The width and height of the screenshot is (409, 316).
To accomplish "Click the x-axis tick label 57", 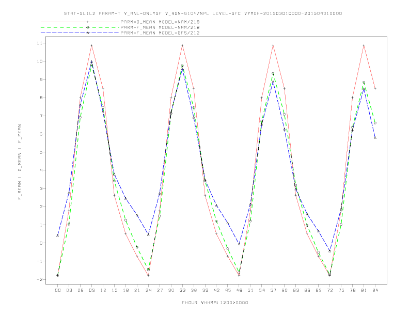I will (x=273, y=290).
